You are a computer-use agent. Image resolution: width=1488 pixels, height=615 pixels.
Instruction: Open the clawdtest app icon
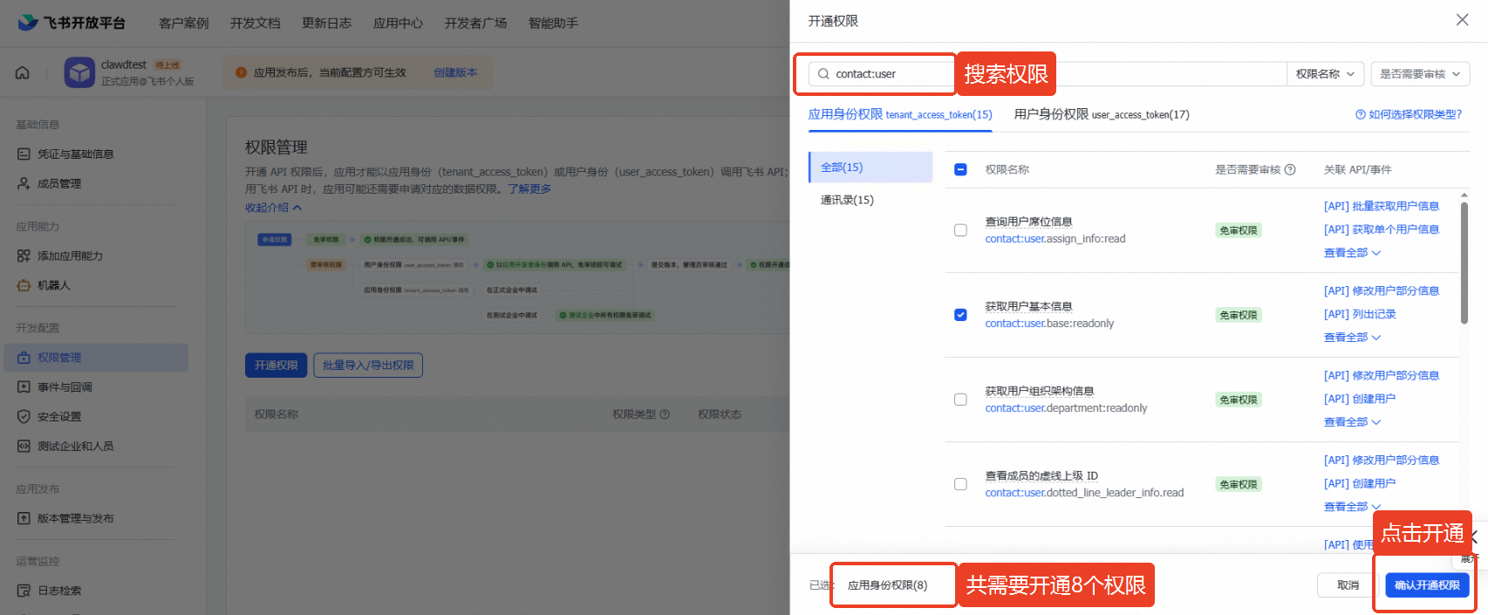[79, 72]
